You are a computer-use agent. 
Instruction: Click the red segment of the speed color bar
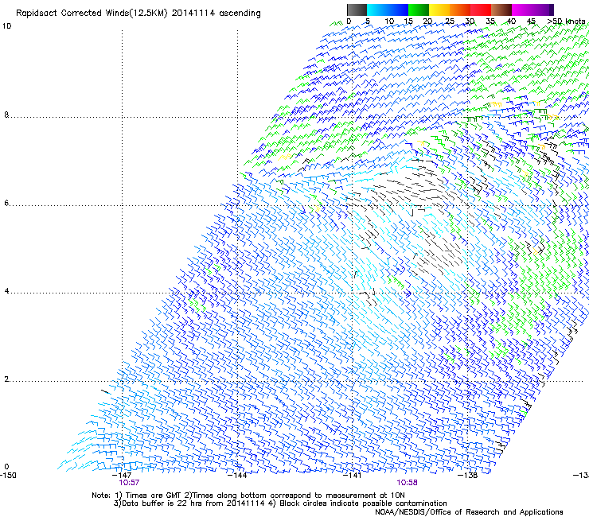pyautogui.click(x=481, y=10)
